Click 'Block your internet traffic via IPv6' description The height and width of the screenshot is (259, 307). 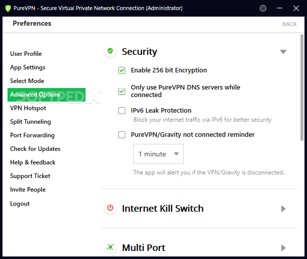tap(202, 120)
